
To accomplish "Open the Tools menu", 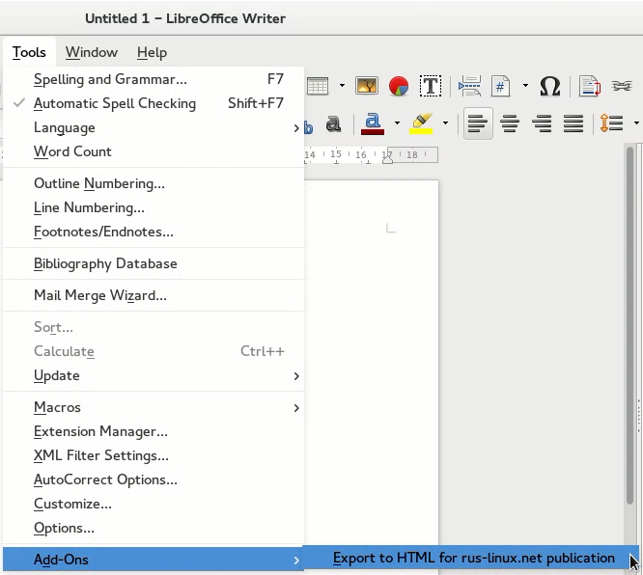I will click(29, 52).
